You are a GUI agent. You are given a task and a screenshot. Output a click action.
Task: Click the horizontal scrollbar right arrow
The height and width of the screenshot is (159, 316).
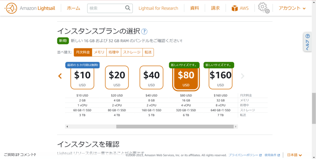pyautogui.click(x=235, y=126)
